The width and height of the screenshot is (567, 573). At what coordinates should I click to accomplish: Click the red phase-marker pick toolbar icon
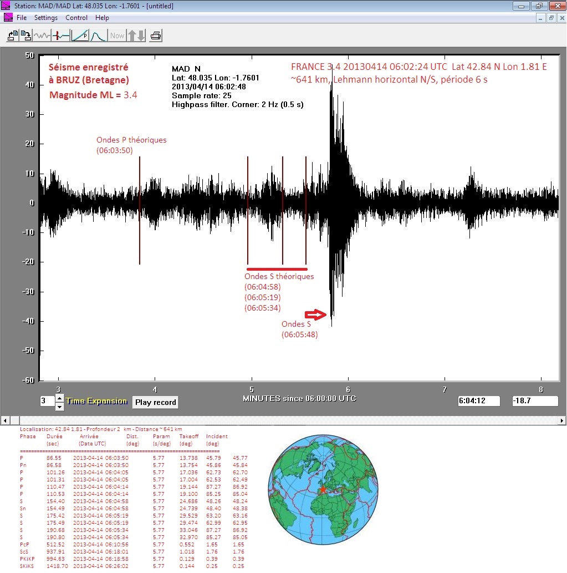tap(61, 36)
